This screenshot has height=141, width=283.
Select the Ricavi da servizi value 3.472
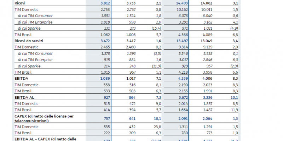pyautogui.click(x=105, y=41)
